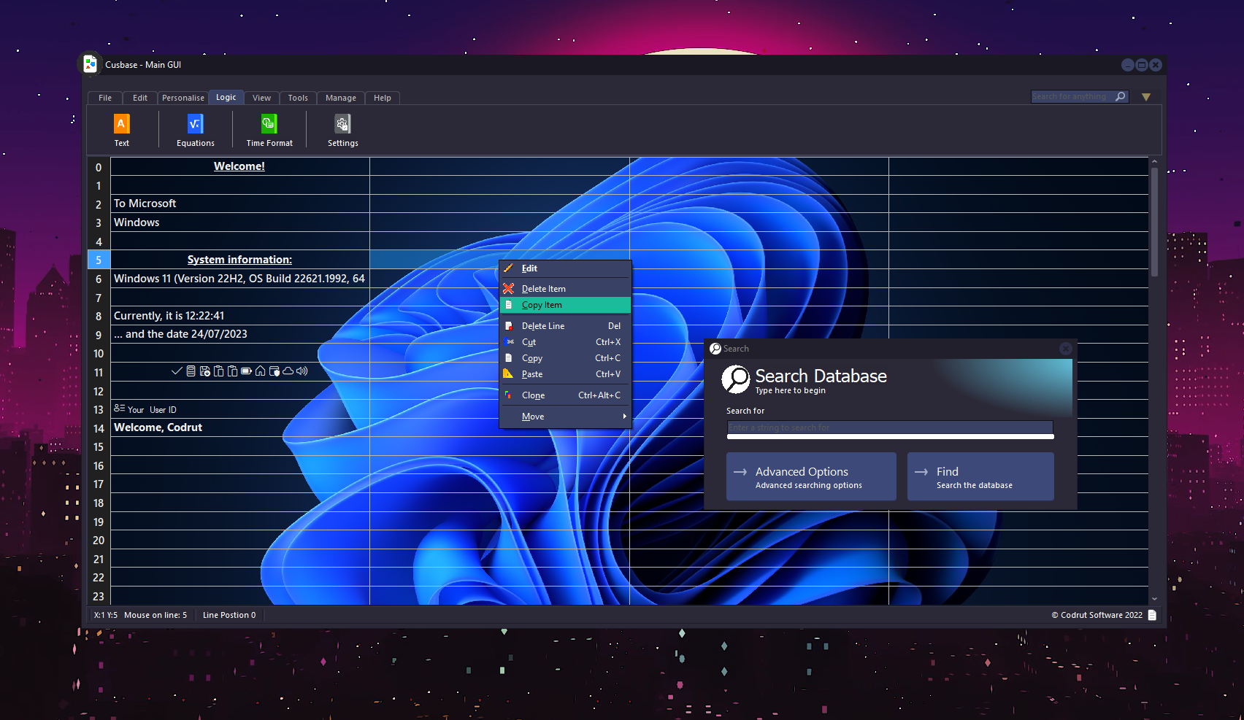Choose Edit in the context menu
The height and width of the screenshot is (720, 1244).
565,268
